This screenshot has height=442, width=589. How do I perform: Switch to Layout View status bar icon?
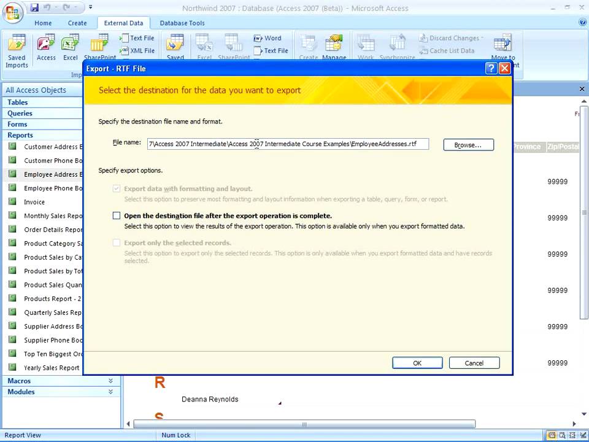[x=572, y=435]
